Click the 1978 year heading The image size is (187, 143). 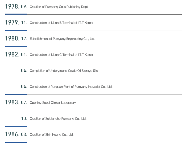pos(12,6)
